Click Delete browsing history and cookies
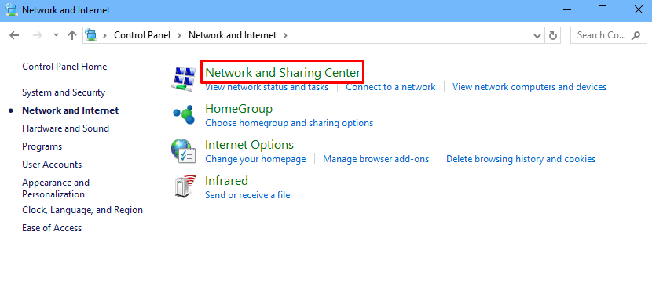The height and width of the screenshot is (293, 652). click(521, 159)
